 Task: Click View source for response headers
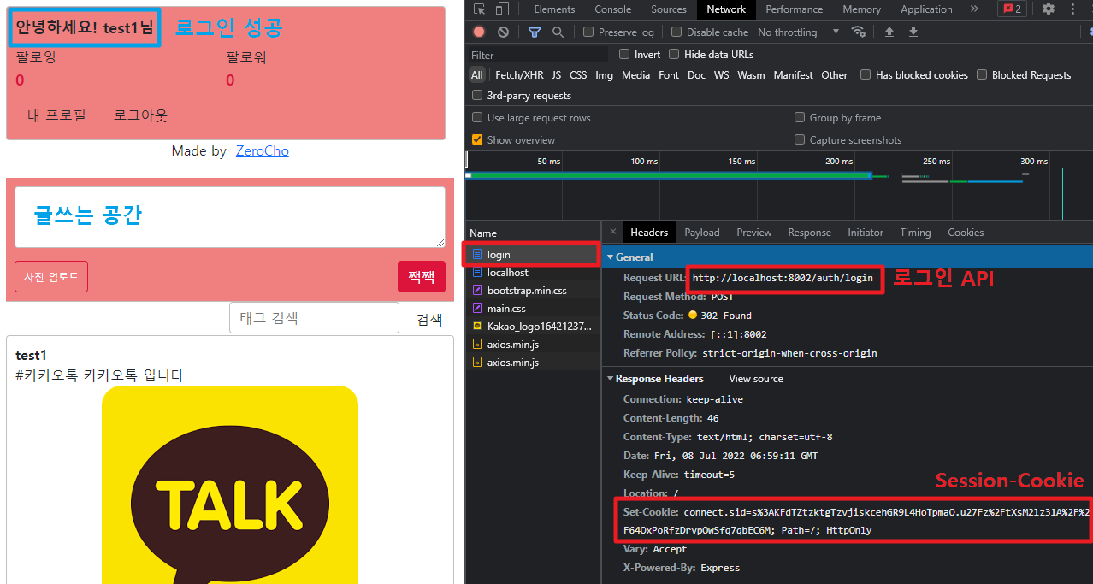[755, 379]
